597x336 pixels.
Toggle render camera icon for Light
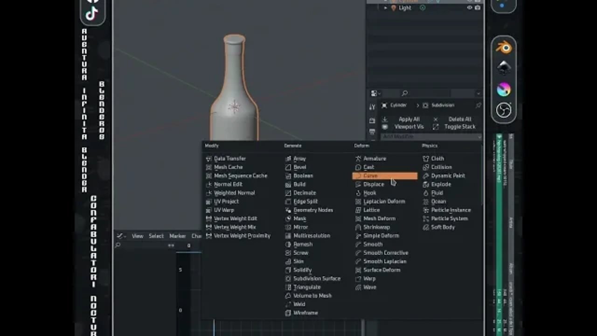pyautogui.click(x=478, y=8)
